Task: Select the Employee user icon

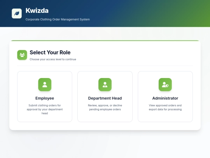Action: coord(45,85)
